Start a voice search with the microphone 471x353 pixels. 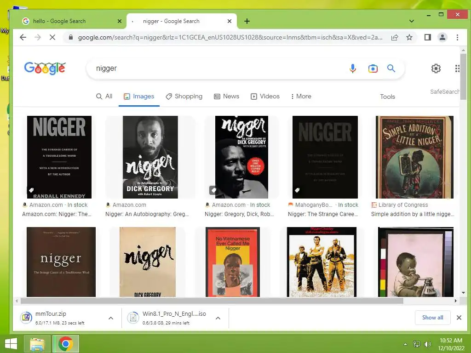pyautogui.click(x=353, y=68)
